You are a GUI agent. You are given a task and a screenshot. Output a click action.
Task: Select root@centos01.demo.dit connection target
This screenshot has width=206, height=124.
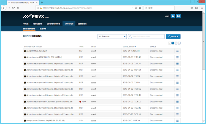45,121
